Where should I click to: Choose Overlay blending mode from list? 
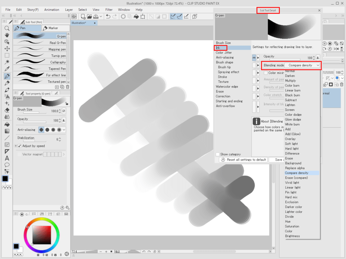(290, 139)
